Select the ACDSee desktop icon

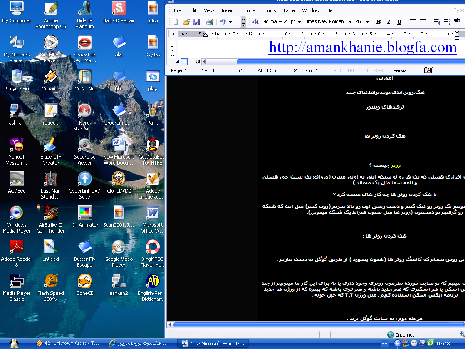17,183
